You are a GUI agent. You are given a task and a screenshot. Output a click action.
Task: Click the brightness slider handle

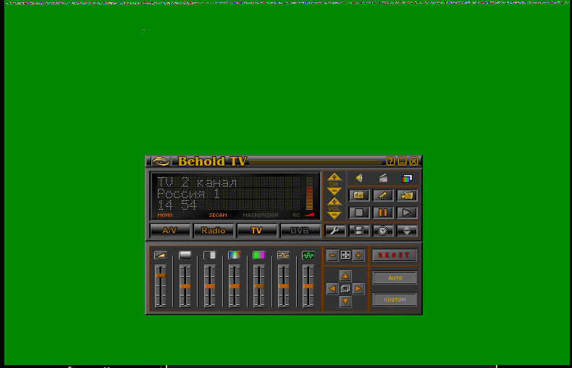pos(185,286)
